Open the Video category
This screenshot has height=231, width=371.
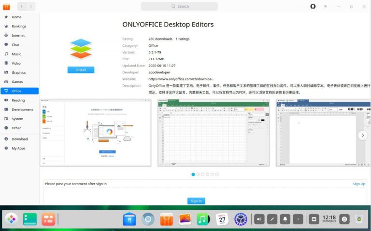click(19, 63)
